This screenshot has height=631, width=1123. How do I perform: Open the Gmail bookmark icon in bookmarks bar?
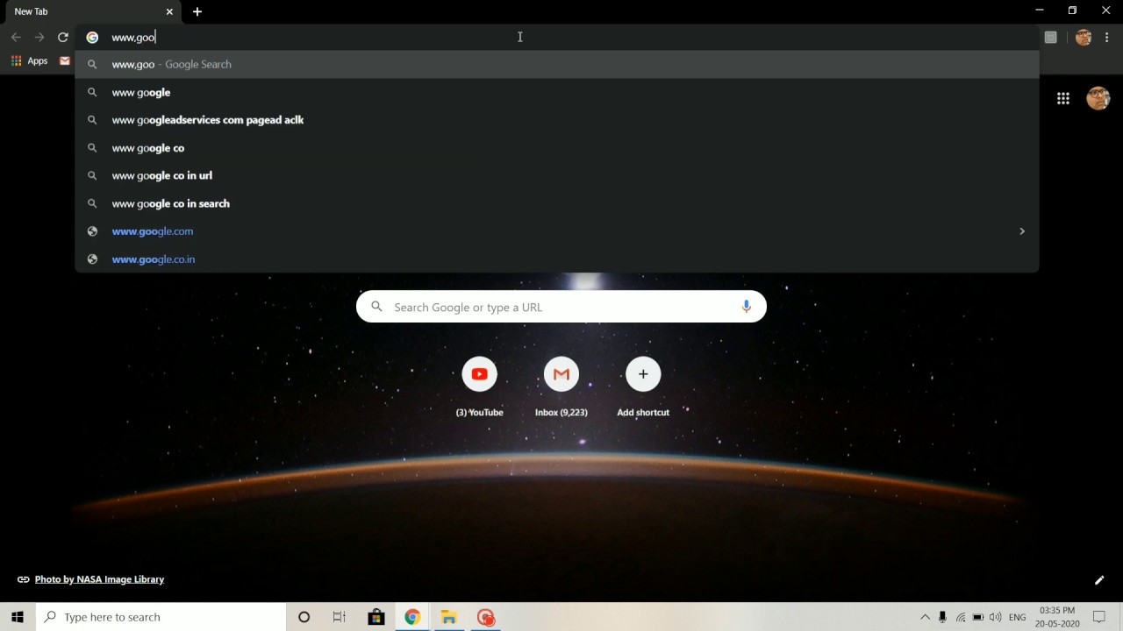(x=64, y=60)
